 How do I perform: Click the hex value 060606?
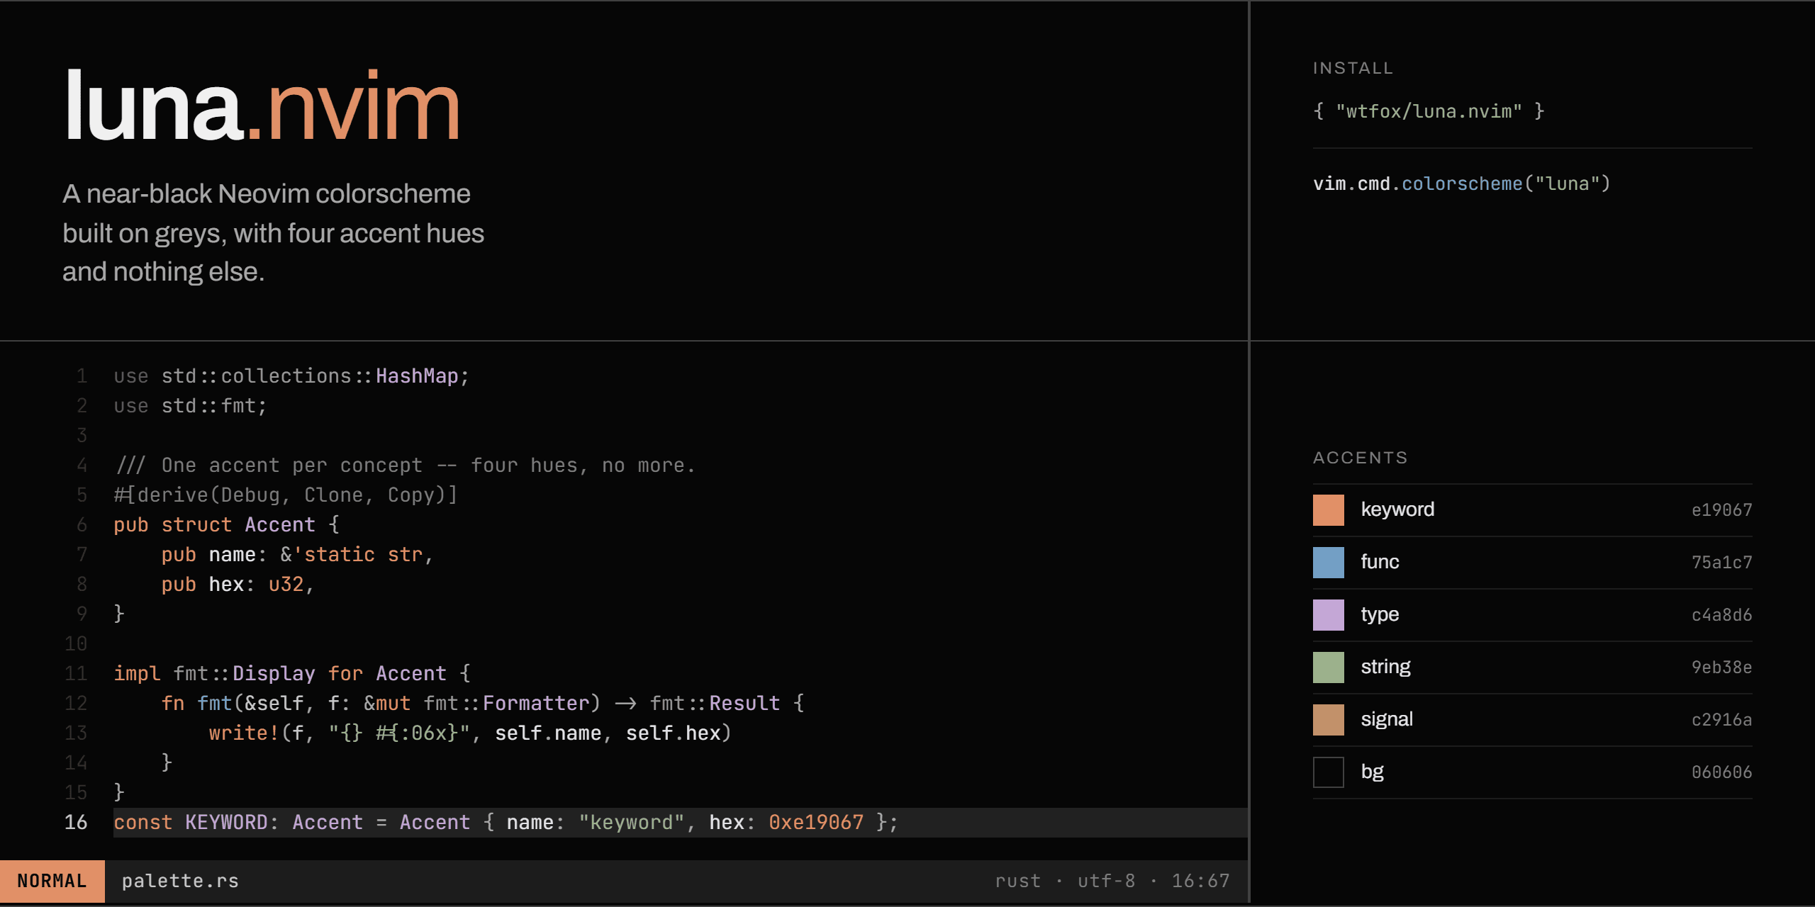[1721, 772]
